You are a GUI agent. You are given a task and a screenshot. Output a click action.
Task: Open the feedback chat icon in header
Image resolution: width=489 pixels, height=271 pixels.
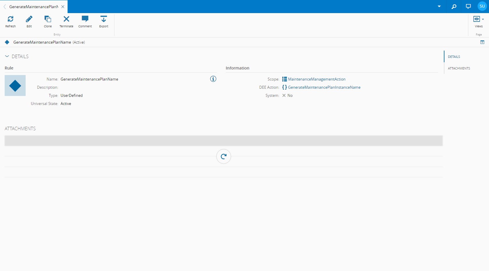coord(468,6)
